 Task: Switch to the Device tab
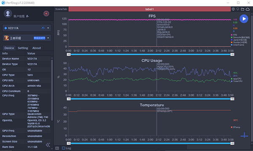pyautogui.click(x=9, y=48)
